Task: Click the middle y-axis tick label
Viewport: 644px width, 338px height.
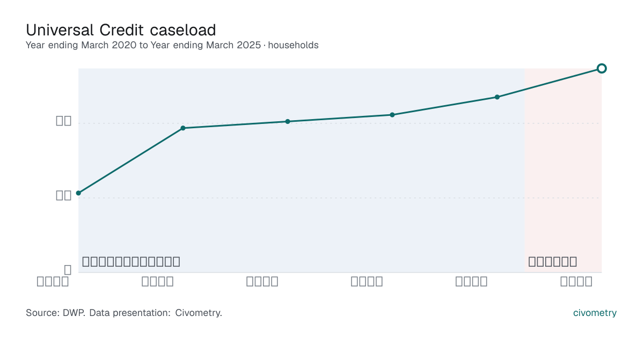Action: click(x=64, y=196)
